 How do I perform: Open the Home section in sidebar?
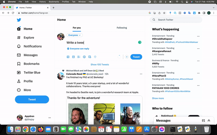coord(25,29)
